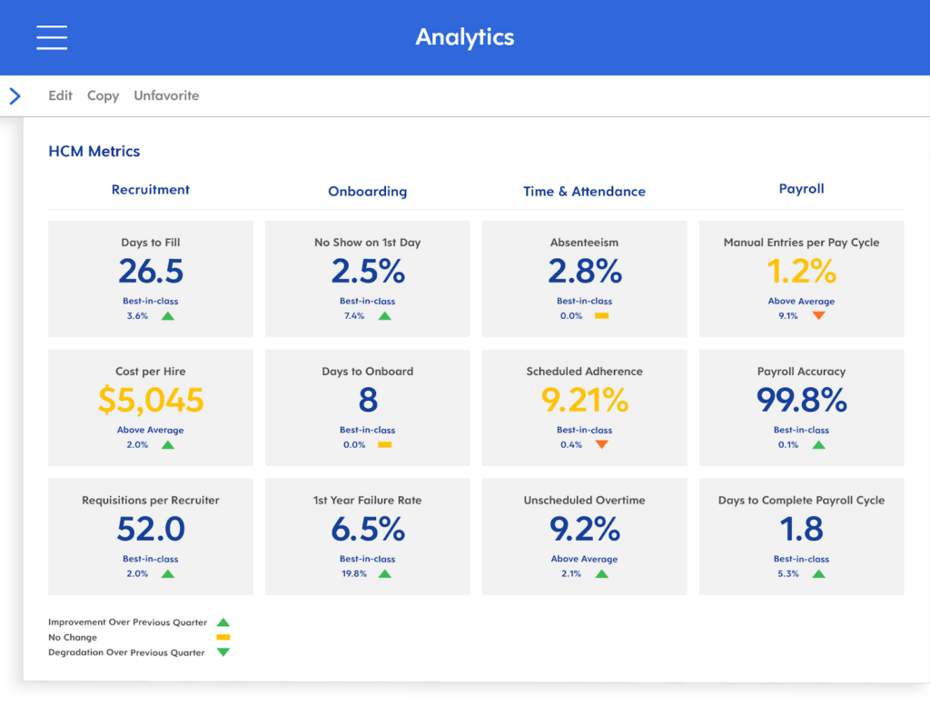Expand the side panel chevron arrow
930x706 pixels.
[x=15, y=95]
